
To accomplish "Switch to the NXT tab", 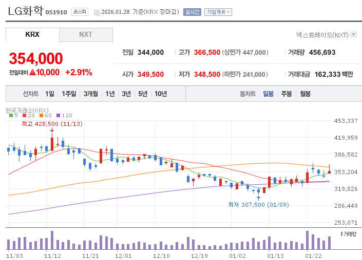I will point(86,34).
